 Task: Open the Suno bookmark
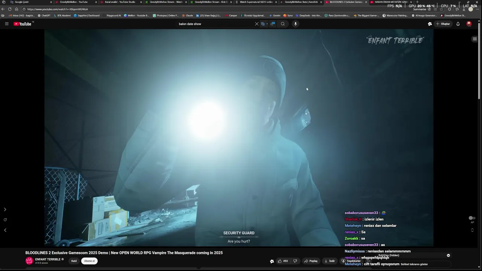[x=288, y=15]
